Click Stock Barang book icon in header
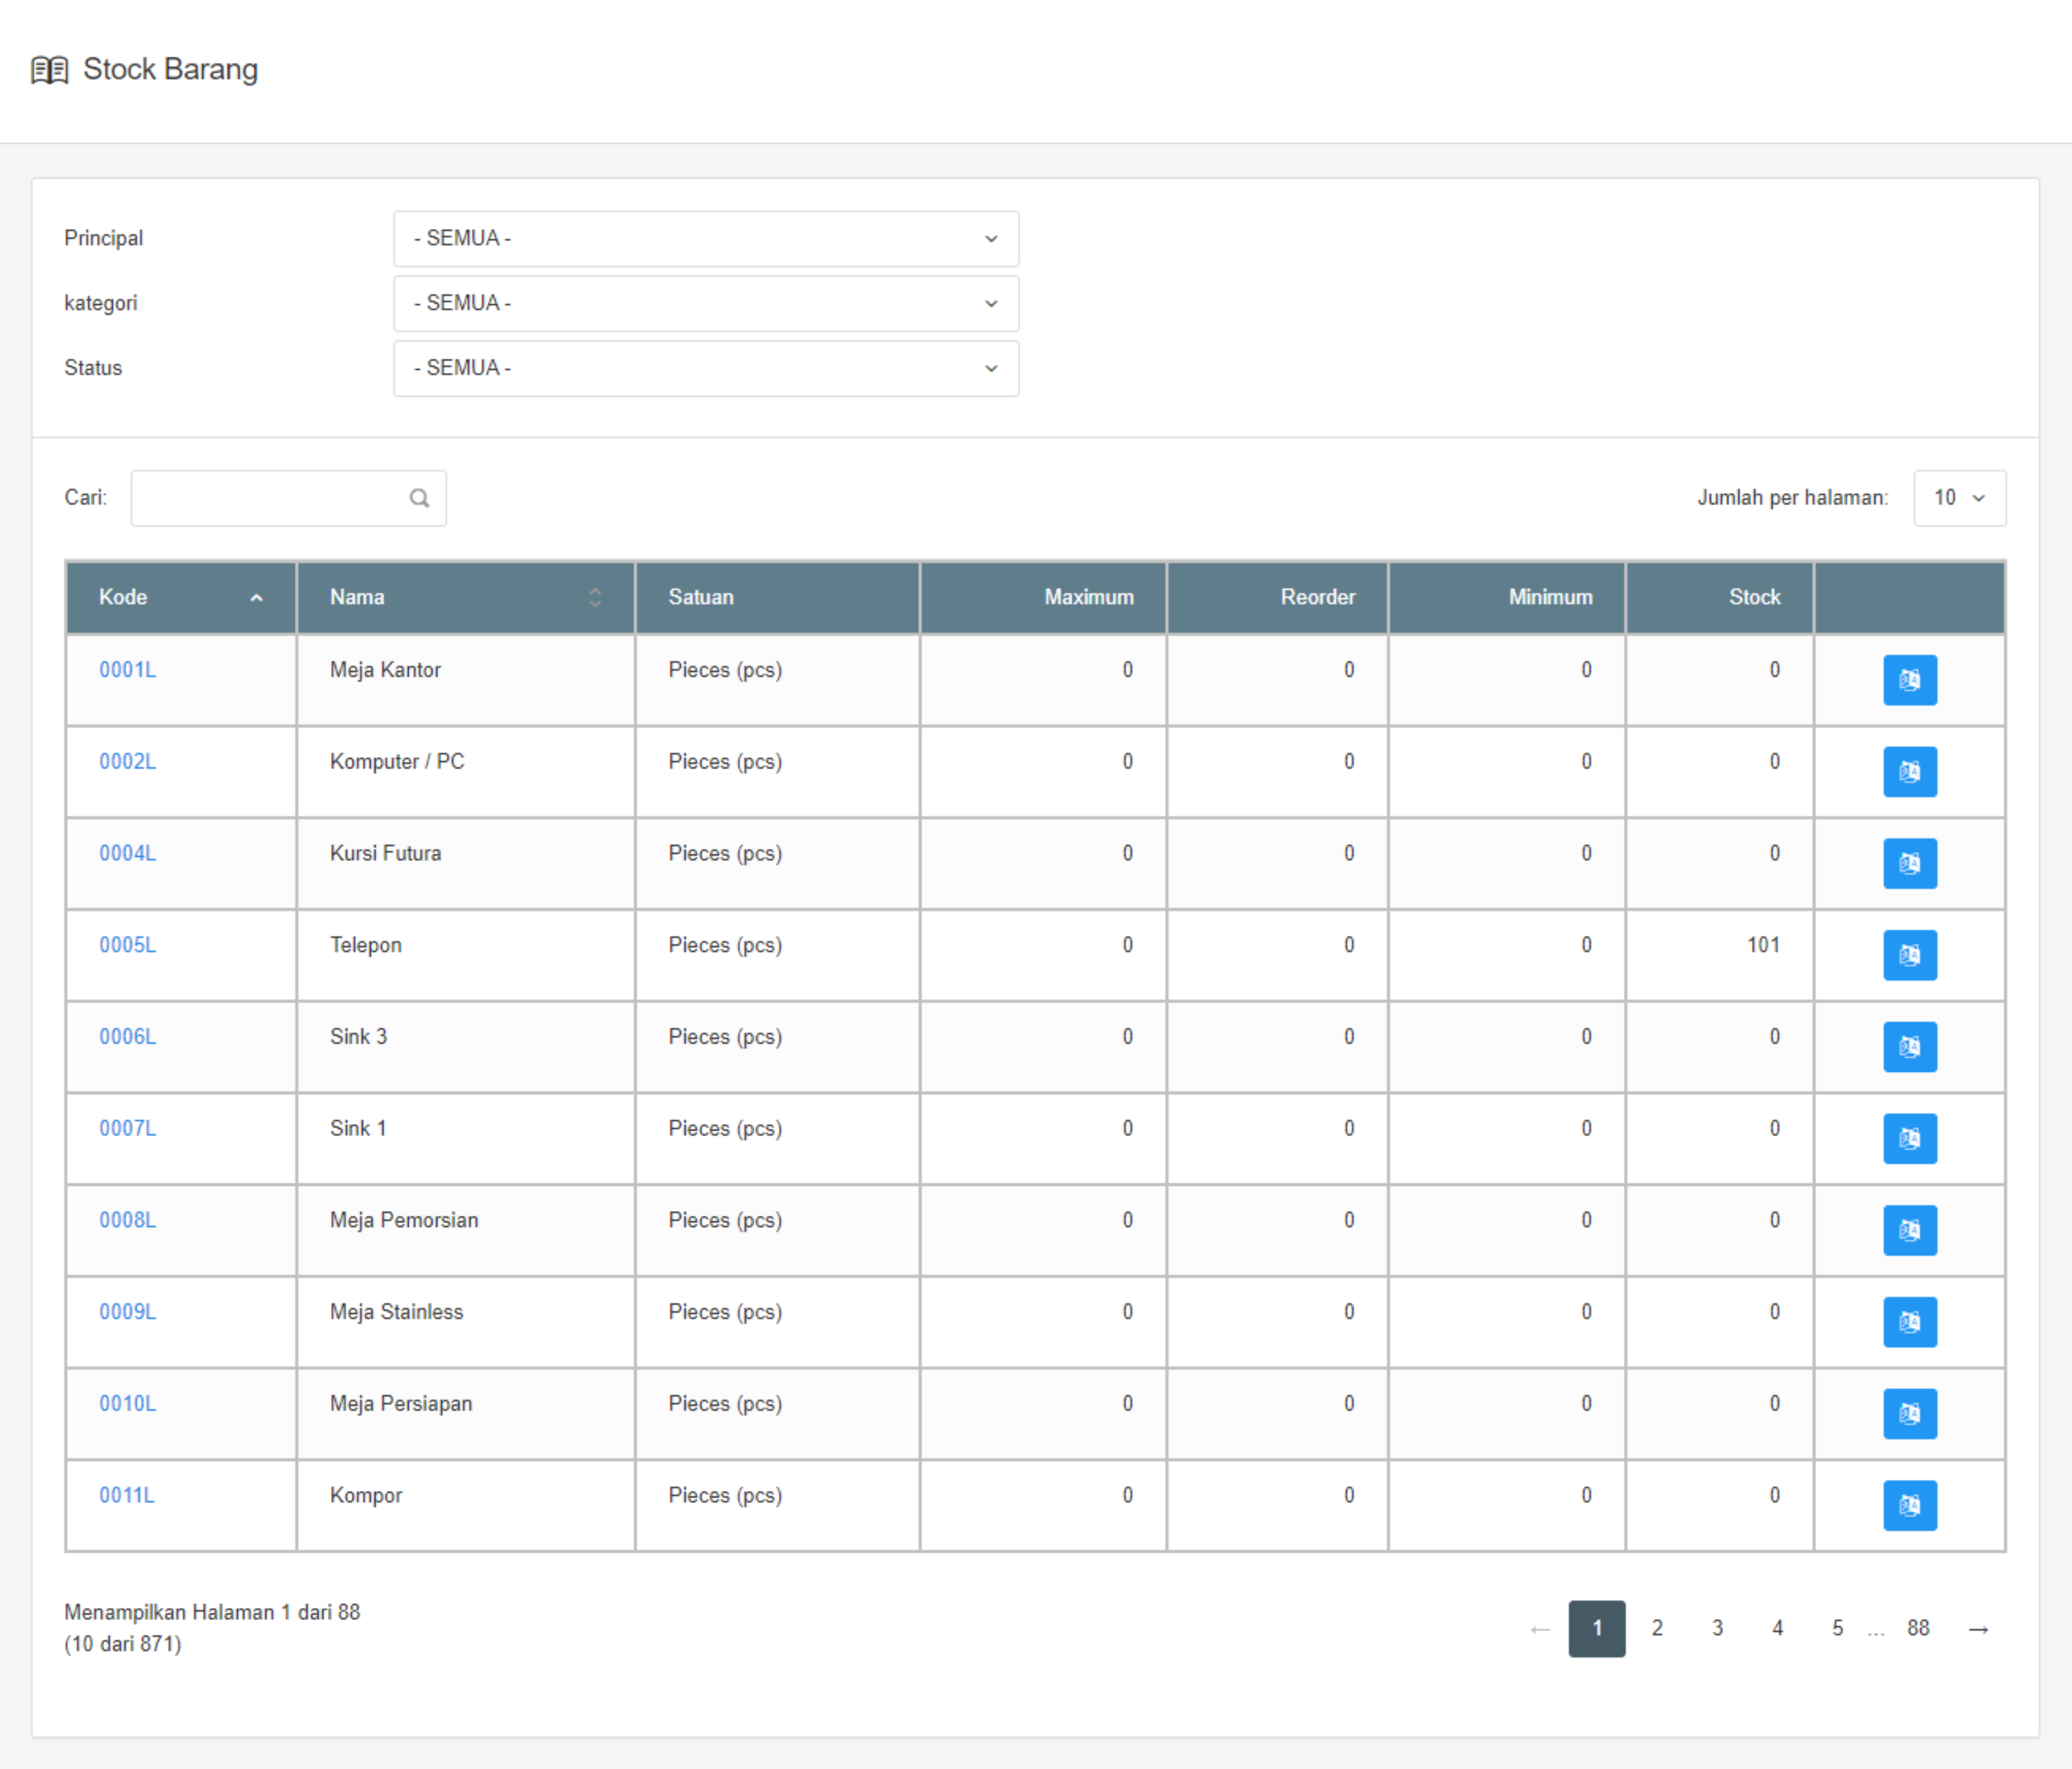 (x=49, y=70)
